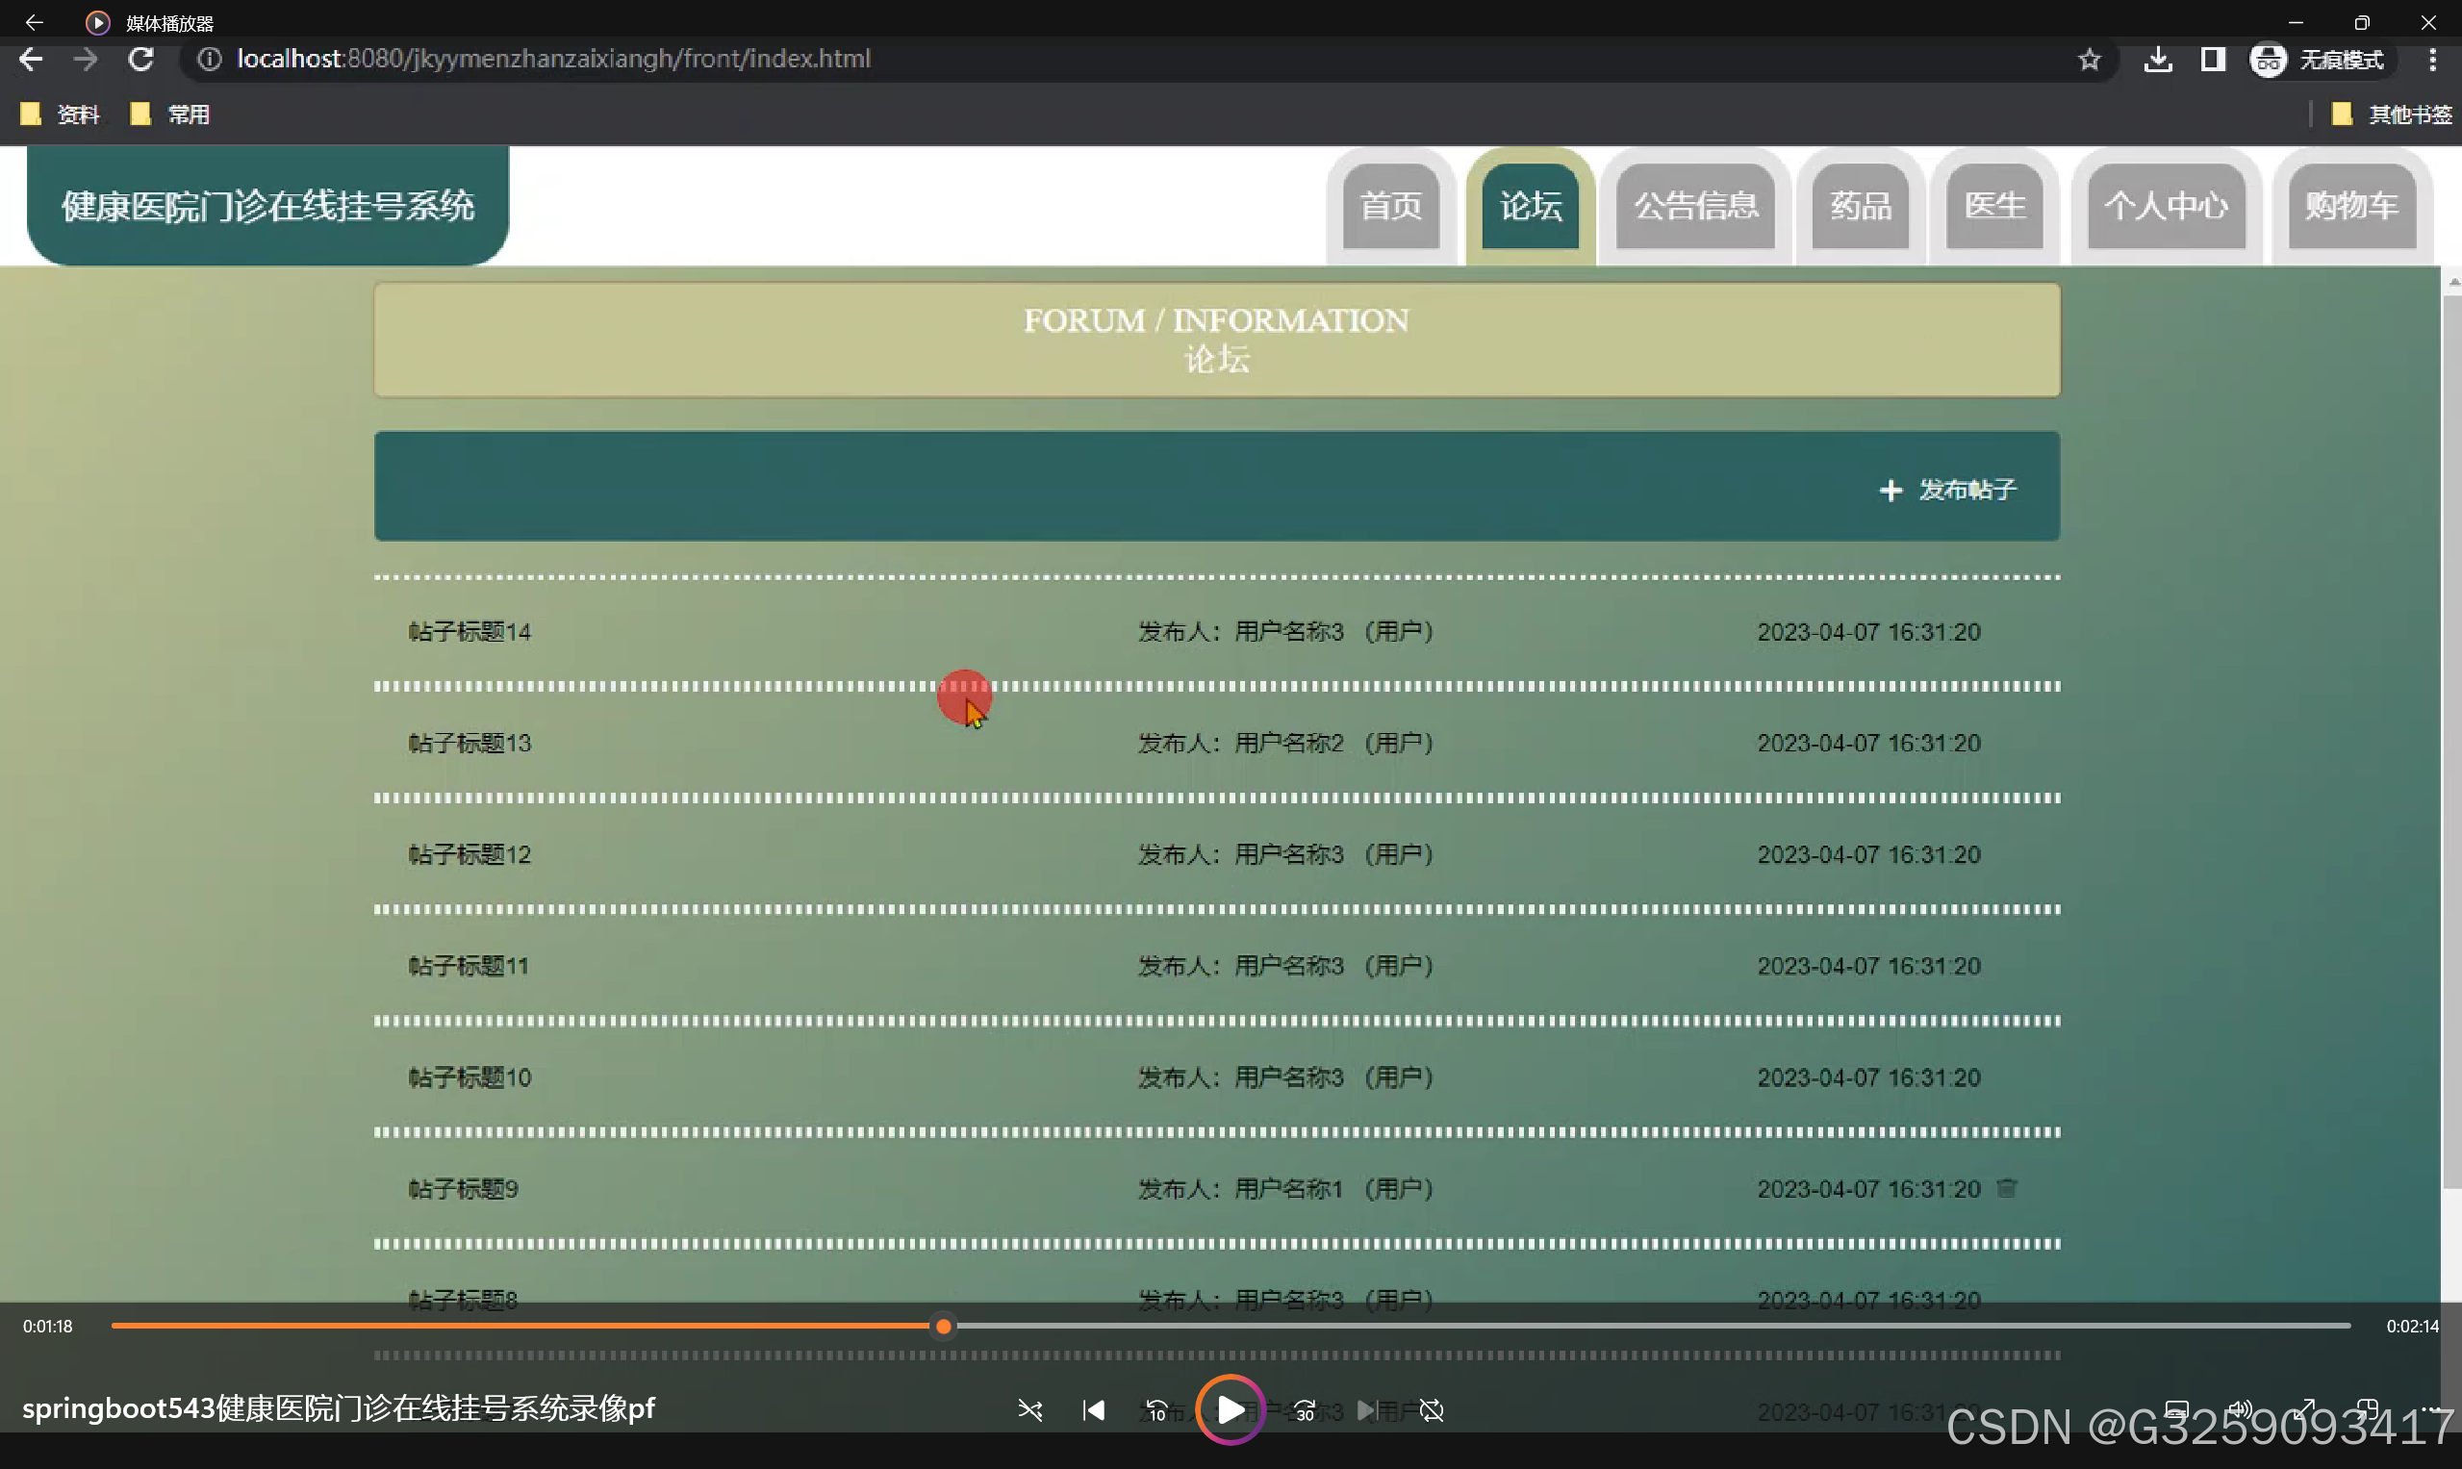Open the browser downloads icon
The image size is (2462, 1469).
(x=2158, y=60)
